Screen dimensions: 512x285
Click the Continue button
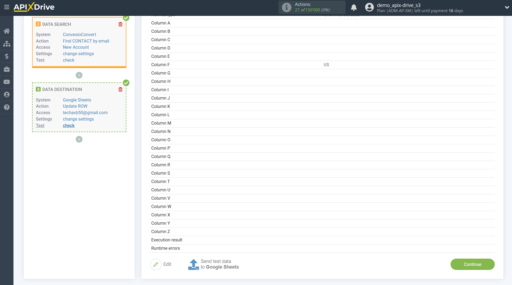pos(472,264)
